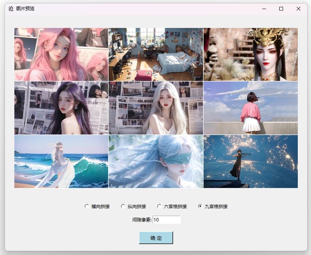Click the pink-haired girl thumbnail

coord(61,54)
